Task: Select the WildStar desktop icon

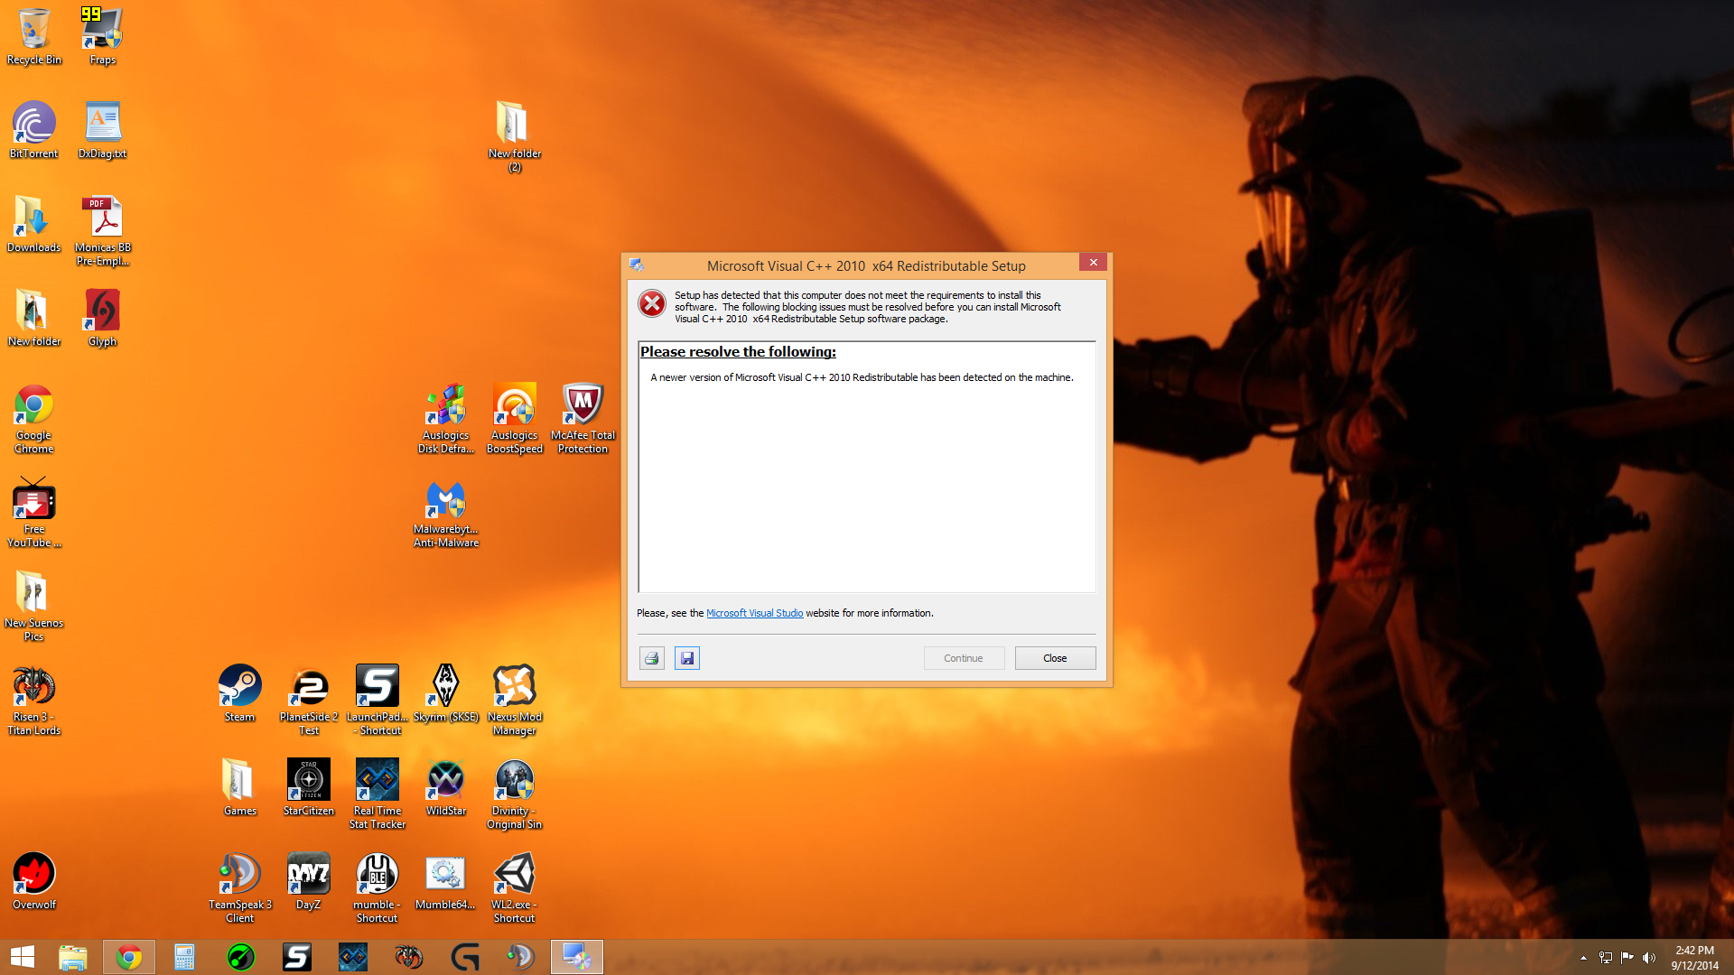Action: [446, 787]
